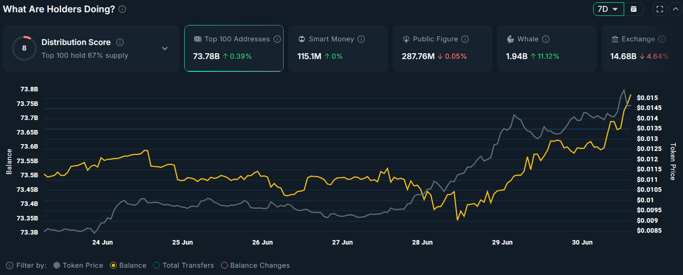Click the What Are Holders Doing info icon
This screenshot has width=683, height=275.
[122, 8]
